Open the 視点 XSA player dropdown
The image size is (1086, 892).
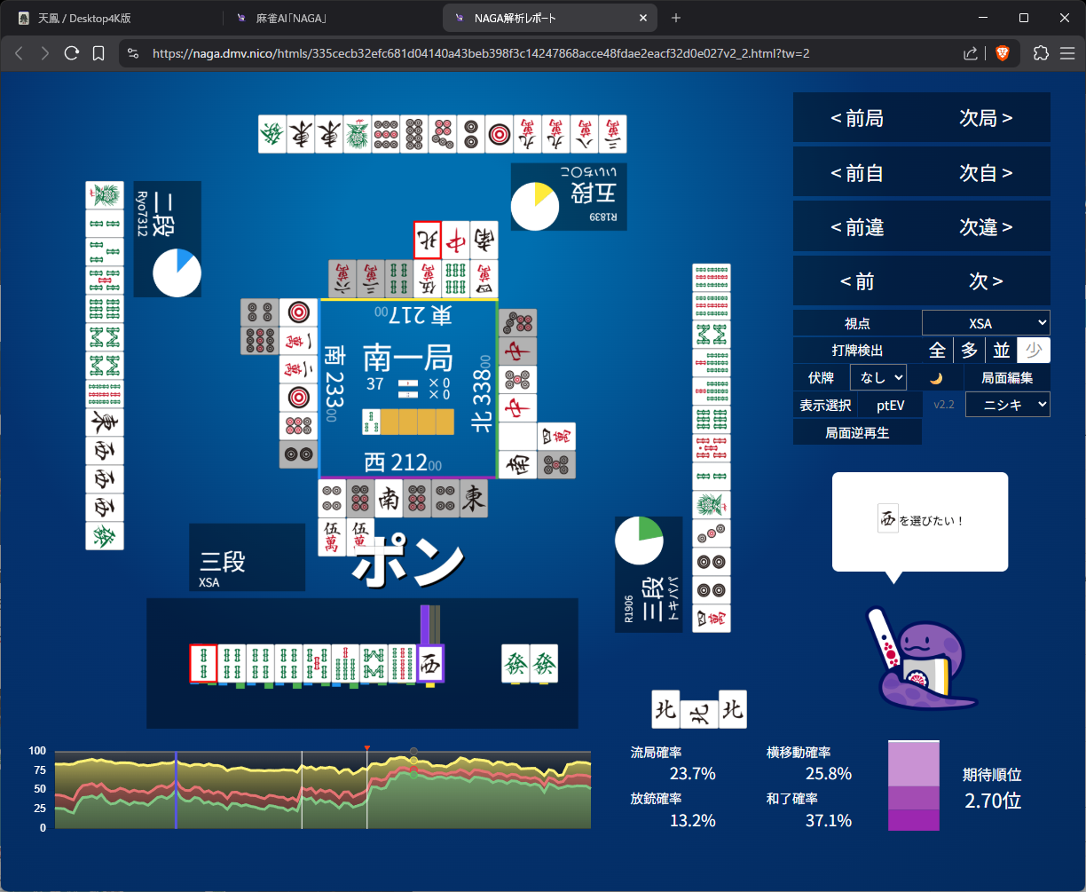986,323
